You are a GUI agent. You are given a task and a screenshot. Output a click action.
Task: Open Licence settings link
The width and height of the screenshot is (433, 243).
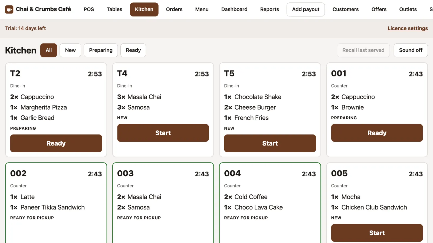pos(408,28)
